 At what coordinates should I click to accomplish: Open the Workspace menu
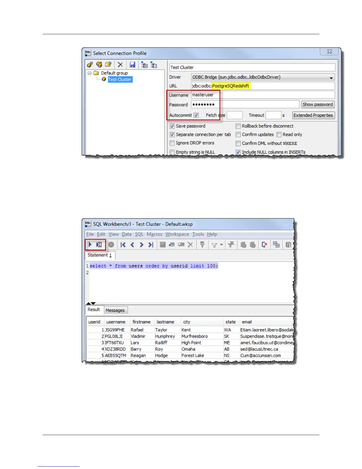tap(177, 234)
